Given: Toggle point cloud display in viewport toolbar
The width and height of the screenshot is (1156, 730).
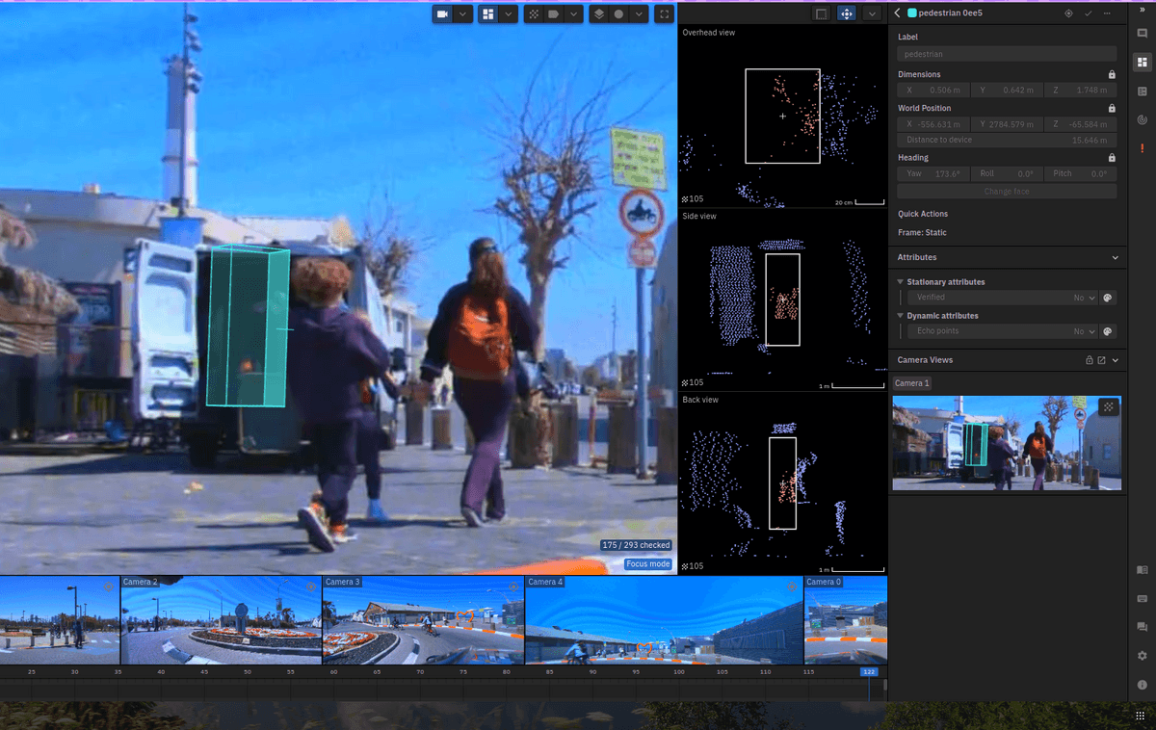Looking at the screenshot, I should point(534,14).
